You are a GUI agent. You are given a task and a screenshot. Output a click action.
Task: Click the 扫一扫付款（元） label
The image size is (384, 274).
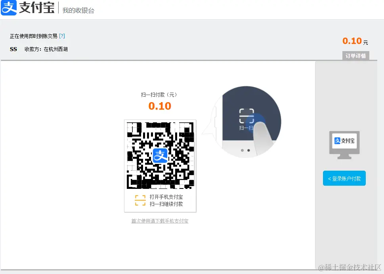point(159,95)
